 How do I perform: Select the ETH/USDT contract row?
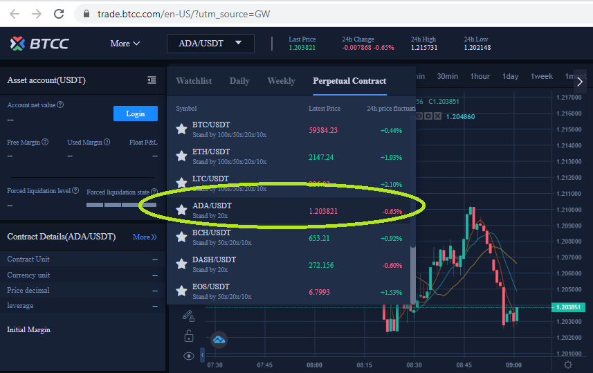coord(289,156)
